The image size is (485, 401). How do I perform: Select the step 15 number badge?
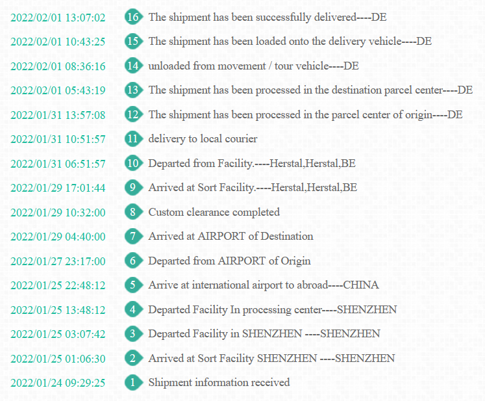(x=134, y=41)
